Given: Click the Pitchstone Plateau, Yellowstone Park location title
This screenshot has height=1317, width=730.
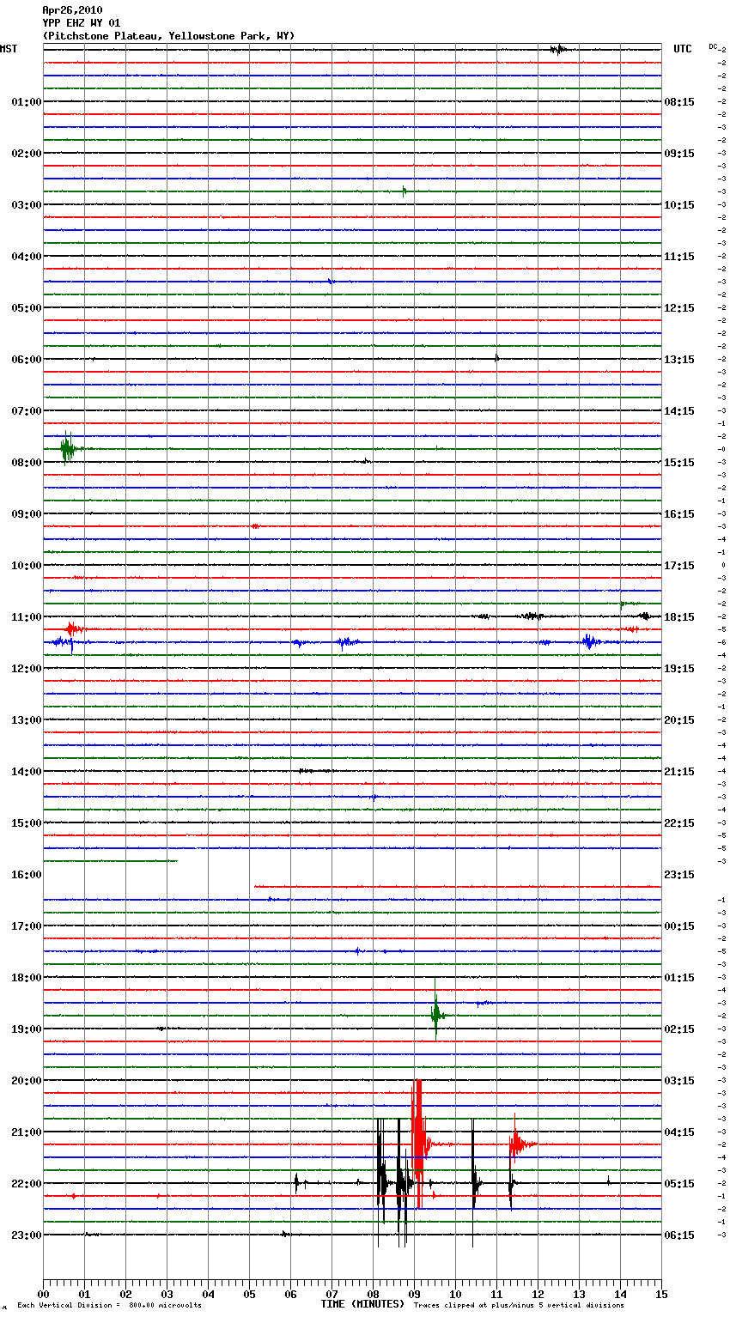Looking at the screenshot, I should (x=168, y=36).
